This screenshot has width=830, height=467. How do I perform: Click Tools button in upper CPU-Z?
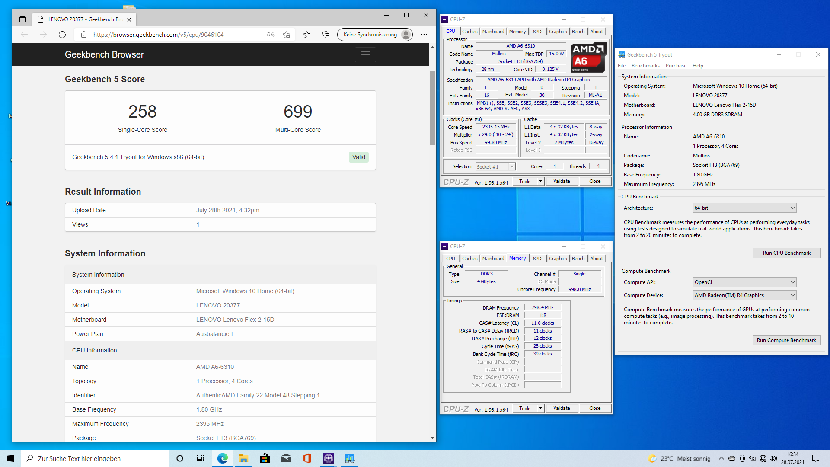pos(525,181)
